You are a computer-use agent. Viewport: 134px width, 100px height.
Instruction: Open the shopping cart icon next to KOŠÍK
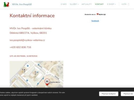pyautogui.click(x=128, y=4)
